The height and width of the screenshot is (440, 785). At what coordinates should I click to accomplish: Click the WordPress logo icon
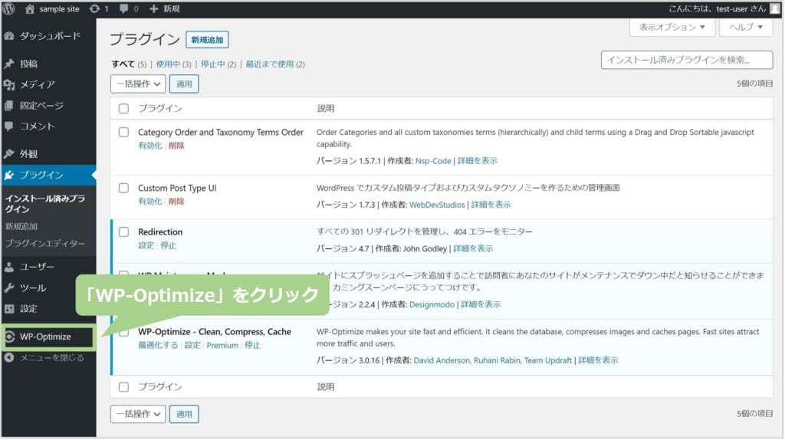pos(9,8)
